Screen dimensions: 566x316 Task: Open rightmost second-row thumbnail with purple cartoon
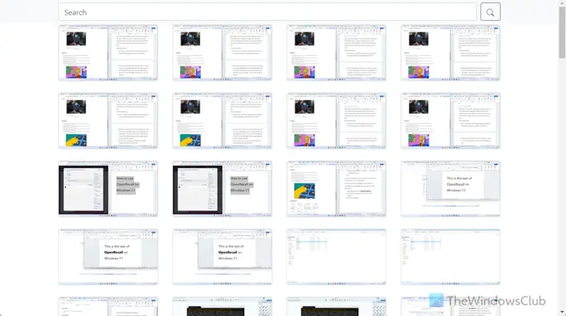(450, 121)
